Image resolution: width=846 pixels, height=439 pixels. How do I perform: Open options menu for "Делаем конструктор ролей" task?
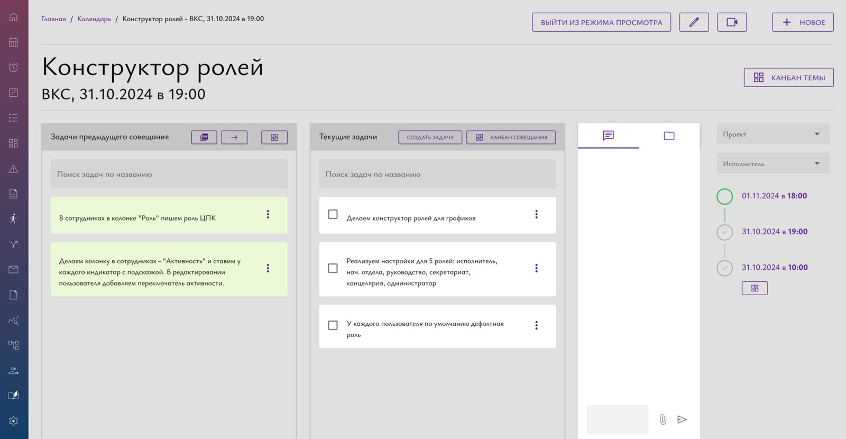point(537,214)
